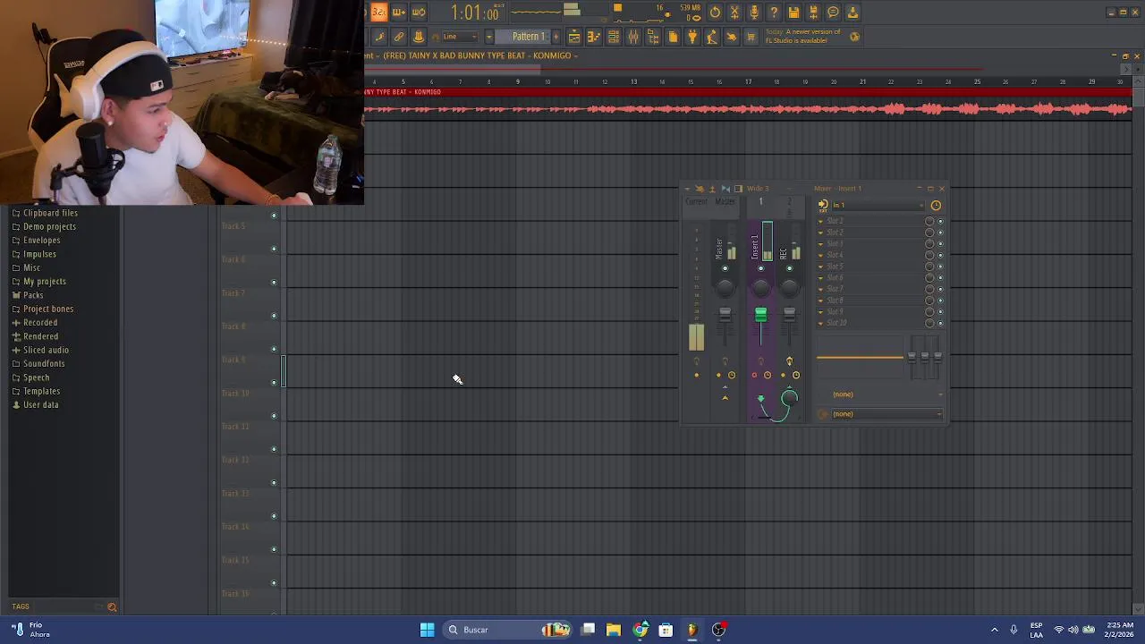Open the one-click audio recording microphone icon

[x=754, y=13]
